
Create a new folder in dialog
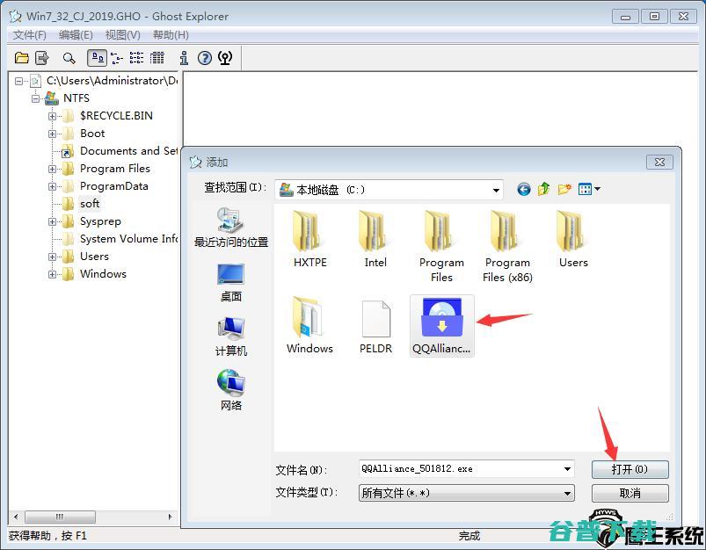click(x=564, y=189)
